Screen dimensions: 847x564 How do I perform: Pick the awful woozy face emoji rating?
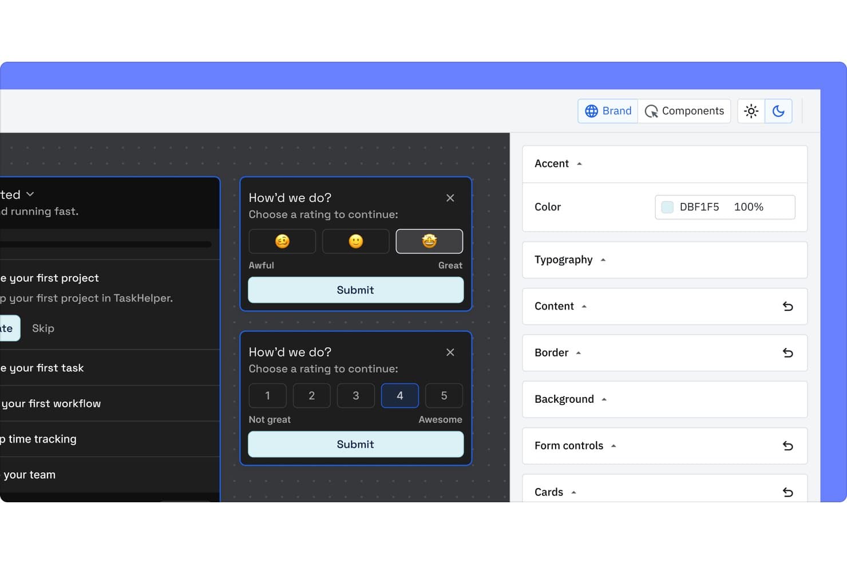pyautogui.click(x=282, y=241)
